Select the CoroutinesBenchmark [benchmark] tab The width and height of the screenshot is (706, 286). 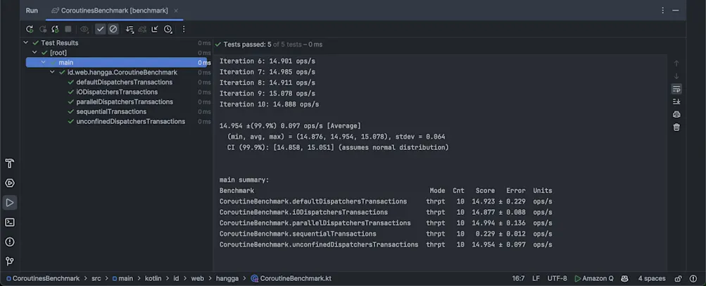pos(114,11)
